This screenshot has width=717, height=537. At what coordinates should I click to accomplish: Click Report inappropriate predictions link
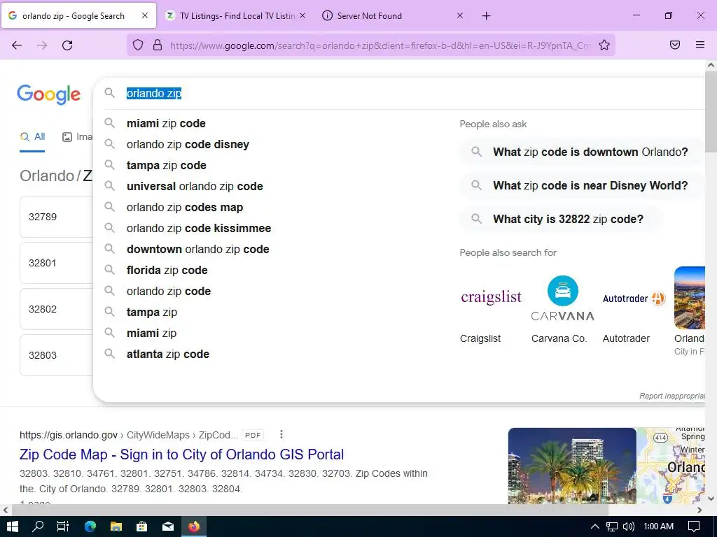tap(671, 396)
